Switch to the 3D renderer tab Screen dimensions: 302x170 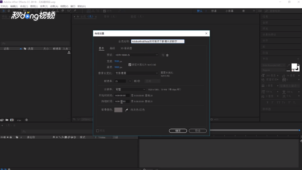pyautogui.click(x=126, y=48)
